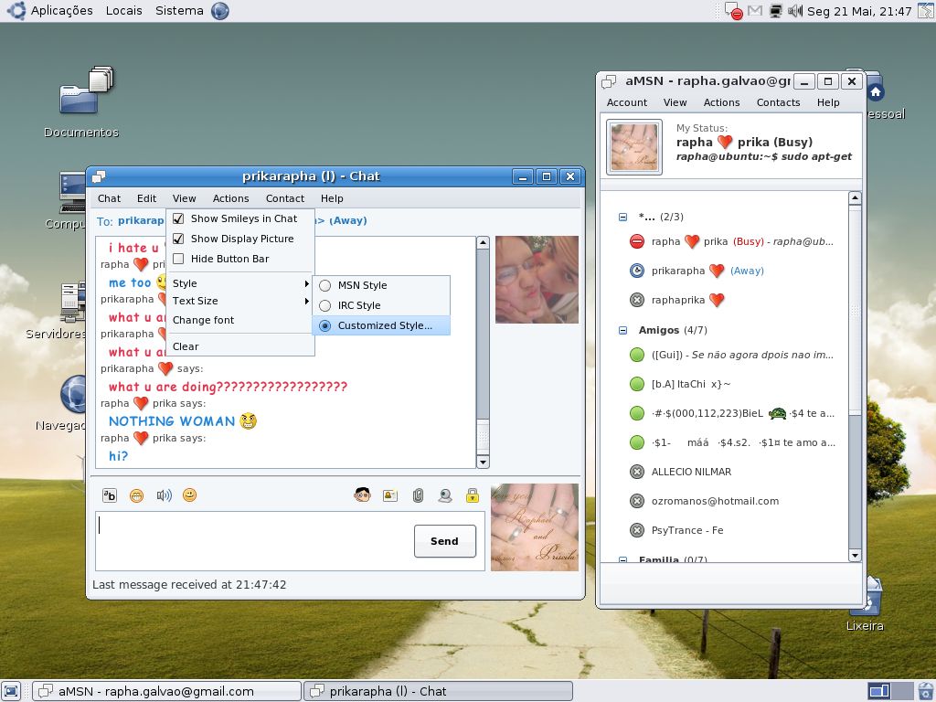Open the Documentos desktop folder icon
The width and height of the screenshot is (936, 702).
[87, 90]
